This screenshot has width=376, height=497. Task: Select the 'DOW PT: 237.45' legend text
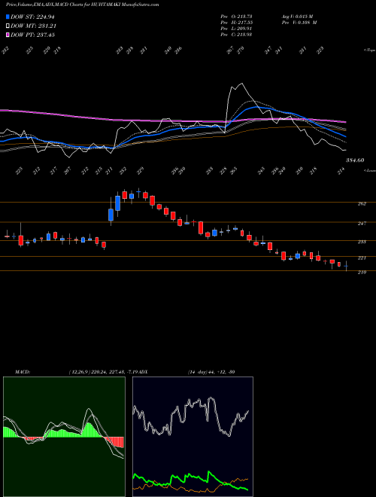(33, 35)
